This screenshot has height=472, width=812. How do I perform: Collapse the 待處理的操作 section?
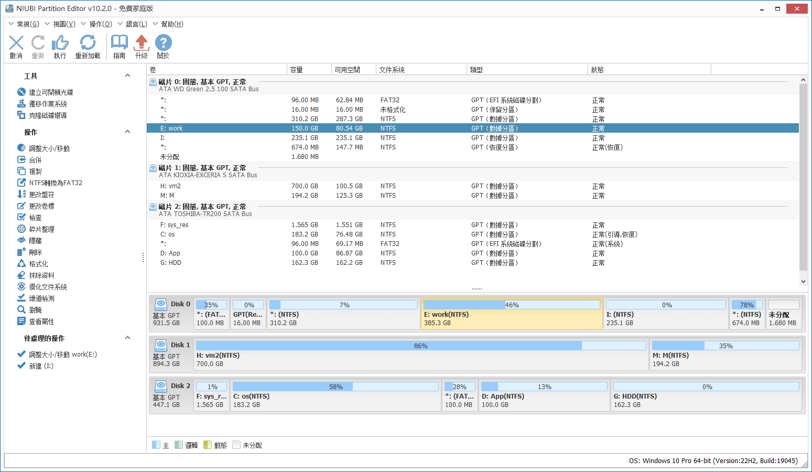click(x=127, y=338)
